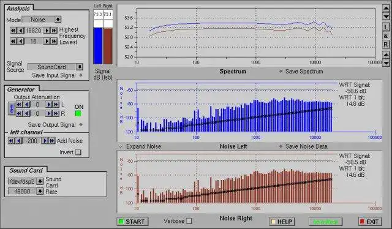Decrease L output attenuation by one step

[26, 104]
